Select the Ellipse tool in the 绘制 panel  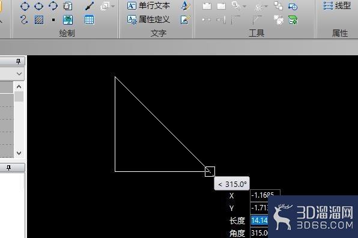38,6
